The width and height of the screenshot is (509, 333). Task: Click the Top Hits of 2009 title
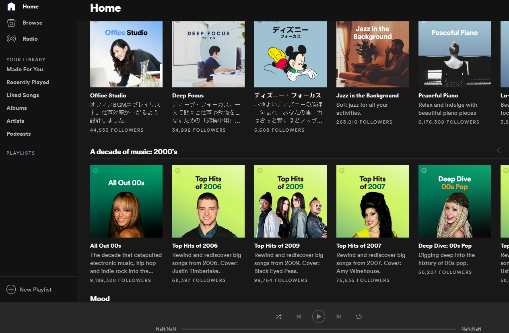(277, 246)
